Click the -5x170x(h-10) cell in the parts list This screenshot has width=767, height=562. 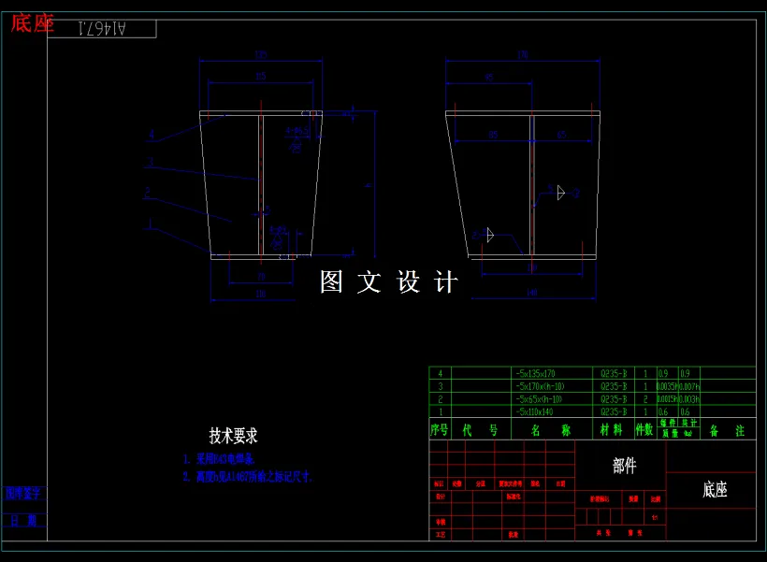coord(552,386)
